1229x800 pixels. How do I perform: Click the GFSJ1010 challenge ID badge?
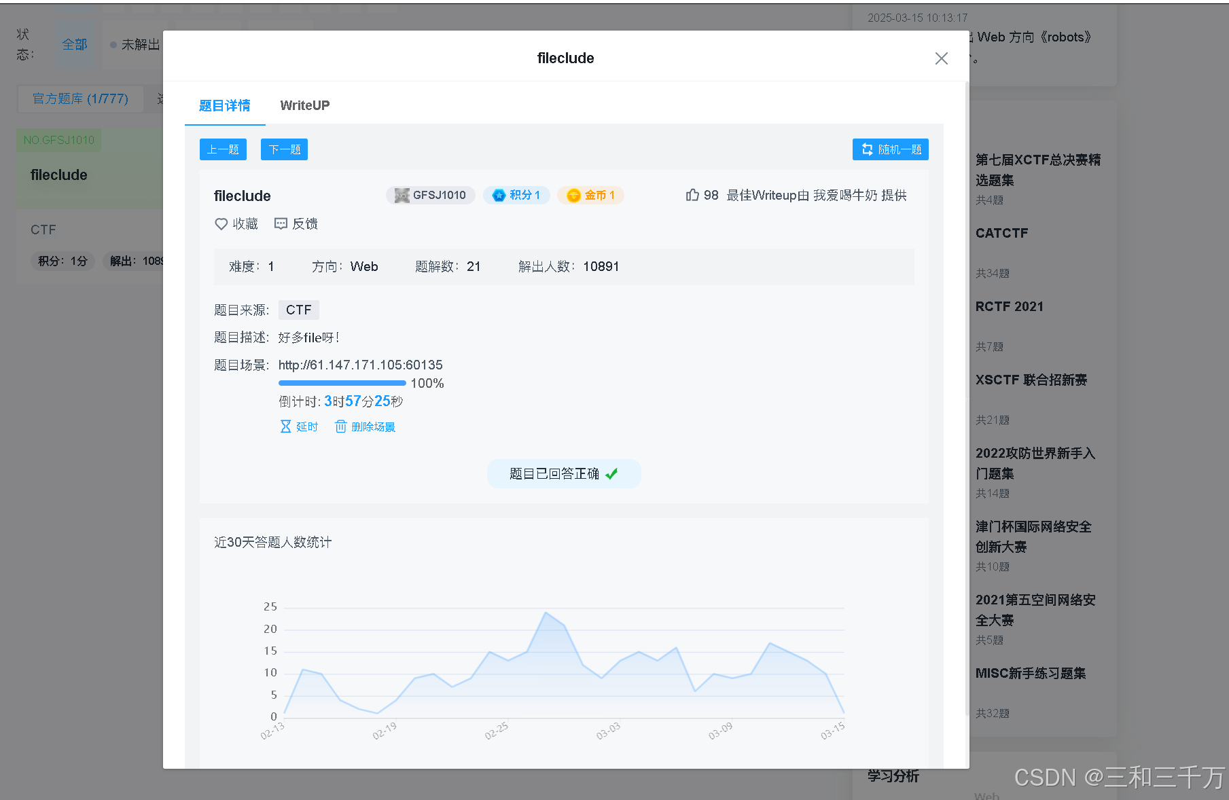(x=431, y=195)
